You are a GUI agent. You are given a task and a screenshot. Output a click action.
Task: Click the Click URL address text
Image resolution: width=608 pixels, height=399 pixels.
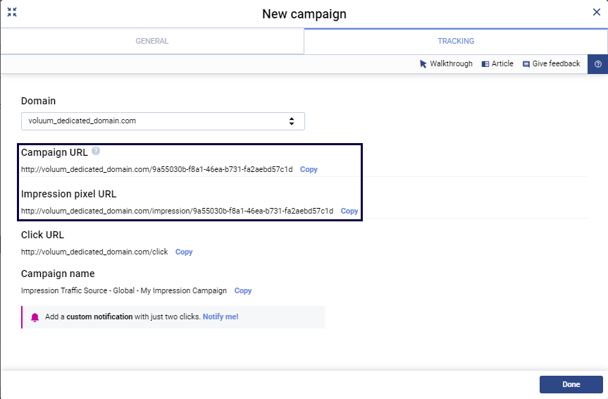point(94,252)
